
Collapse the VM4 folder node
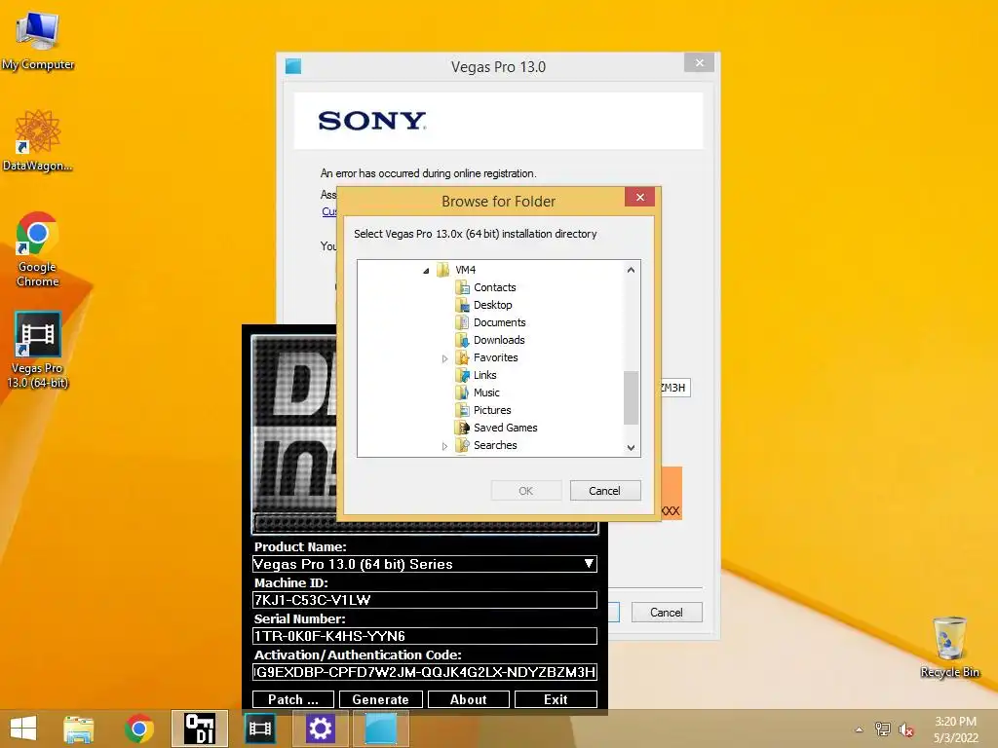coord(426,271)
